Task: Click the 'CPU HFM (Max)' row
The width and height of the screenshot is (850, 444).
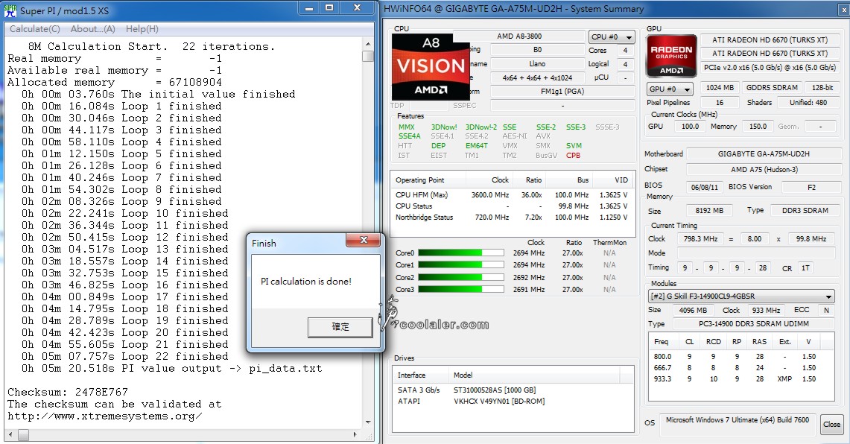Action: tap(511, 195)
